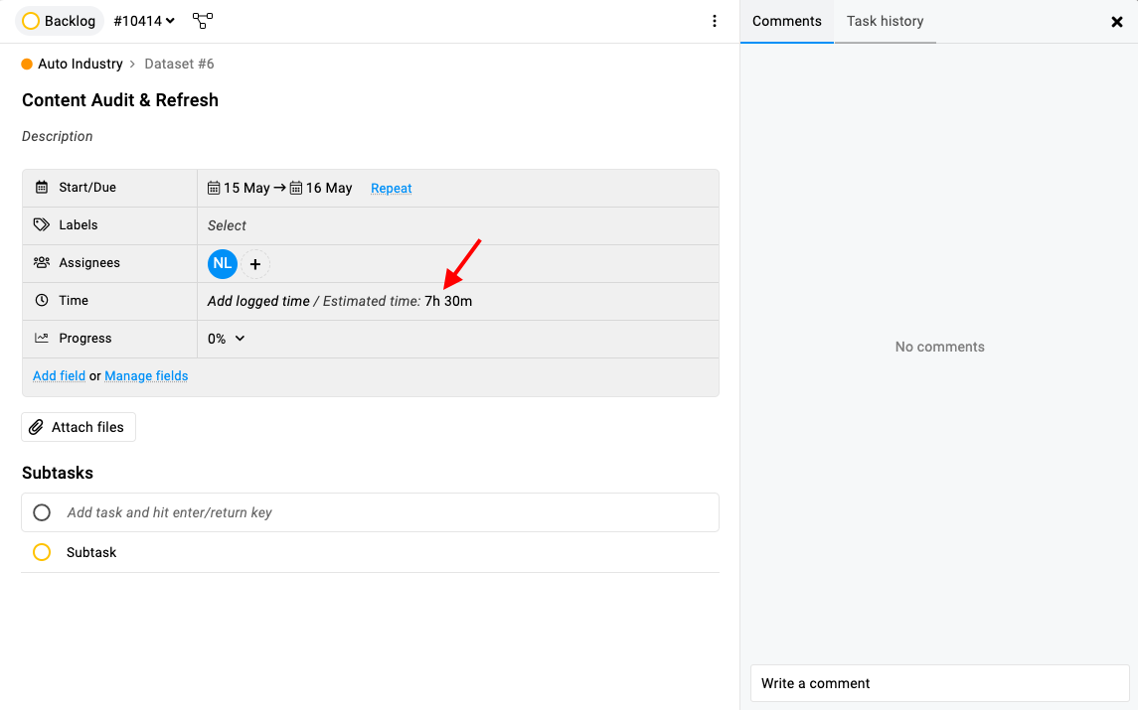Switch to the Comments tab

click(x=787, y=21)
